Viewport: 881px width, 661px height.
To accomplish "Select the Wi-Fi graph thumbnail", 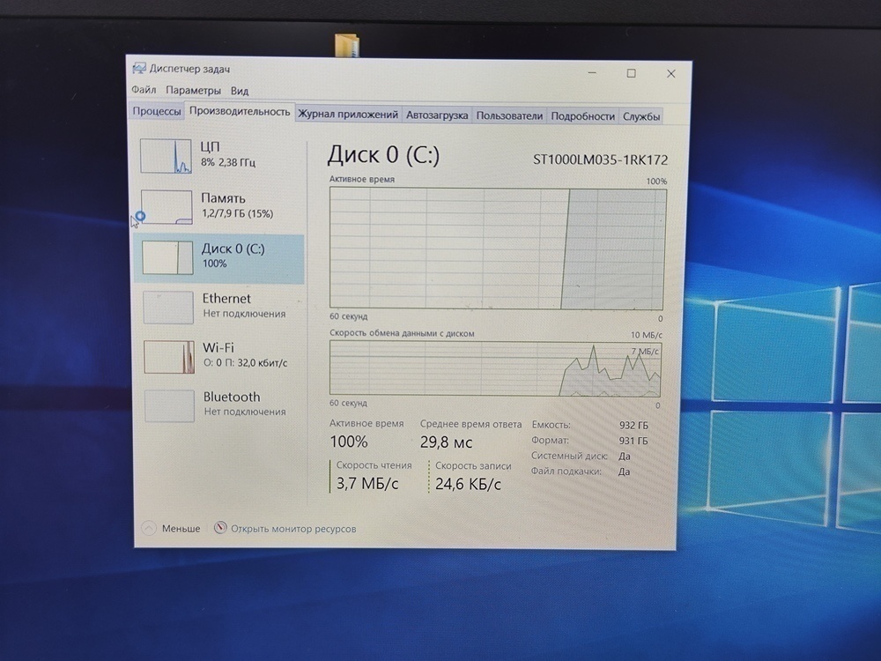I will click(x=169, y=357).
